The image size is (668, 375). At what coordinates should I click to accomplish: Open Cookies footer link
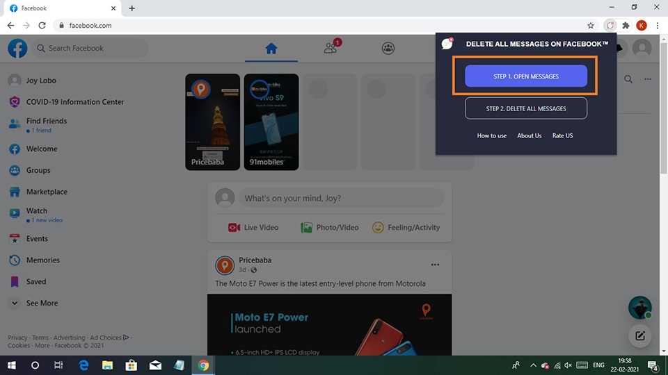[19, 345]
